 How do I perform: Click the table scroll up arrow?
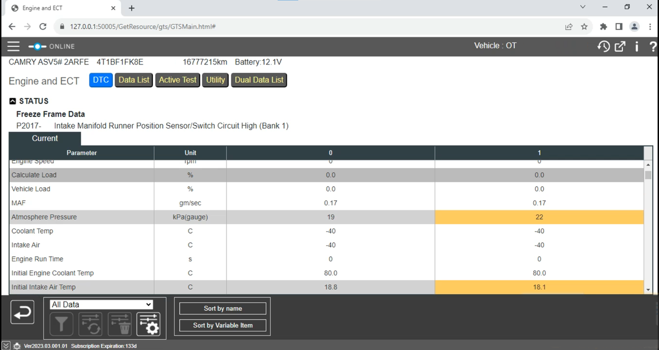tap(648, 164)
